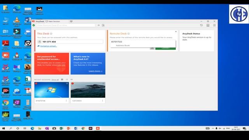Switch recent sessions to compact details view
The height and width of the screenshot is (140, 249).
pos(72,79)
